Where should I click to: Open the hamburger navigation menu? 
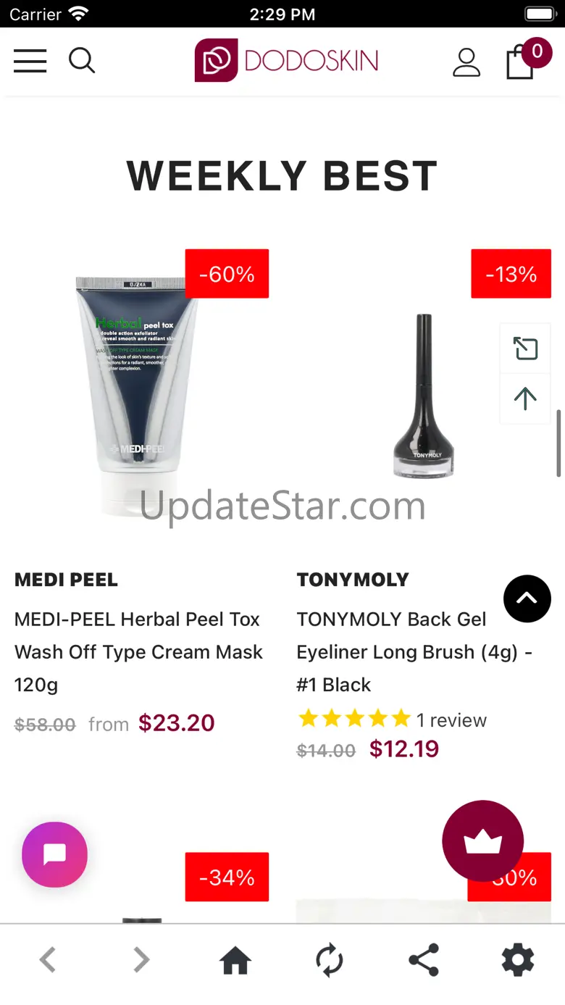[30, 61]
